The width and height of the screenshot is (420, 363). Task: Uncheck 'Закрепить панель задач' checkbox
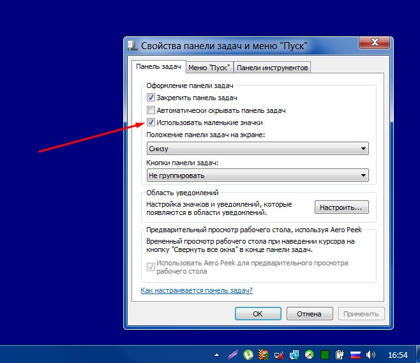151,98
